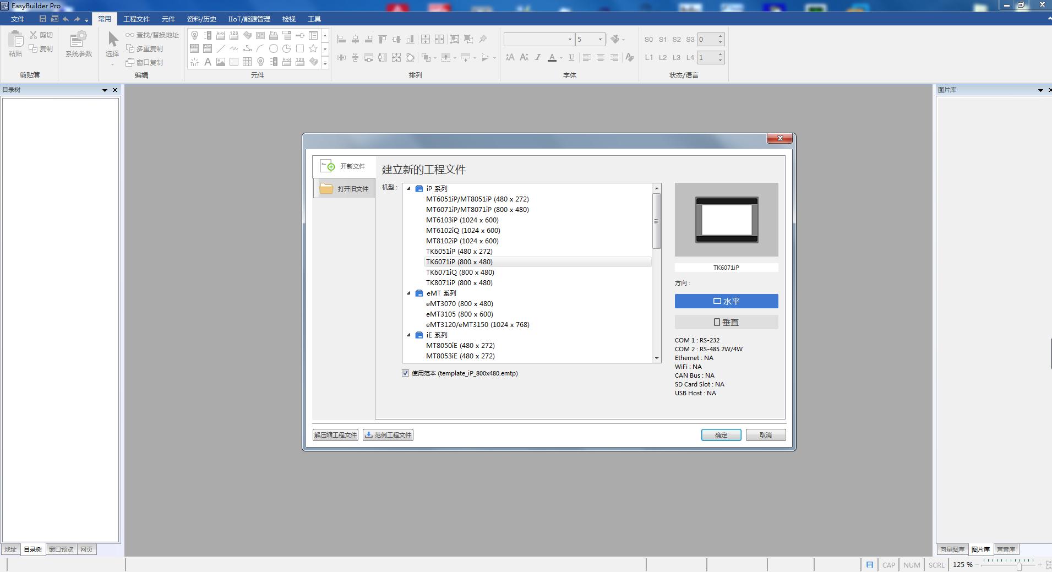
Task: Click the Redo arrow in the quick access bar
Action: coord(77,19)
